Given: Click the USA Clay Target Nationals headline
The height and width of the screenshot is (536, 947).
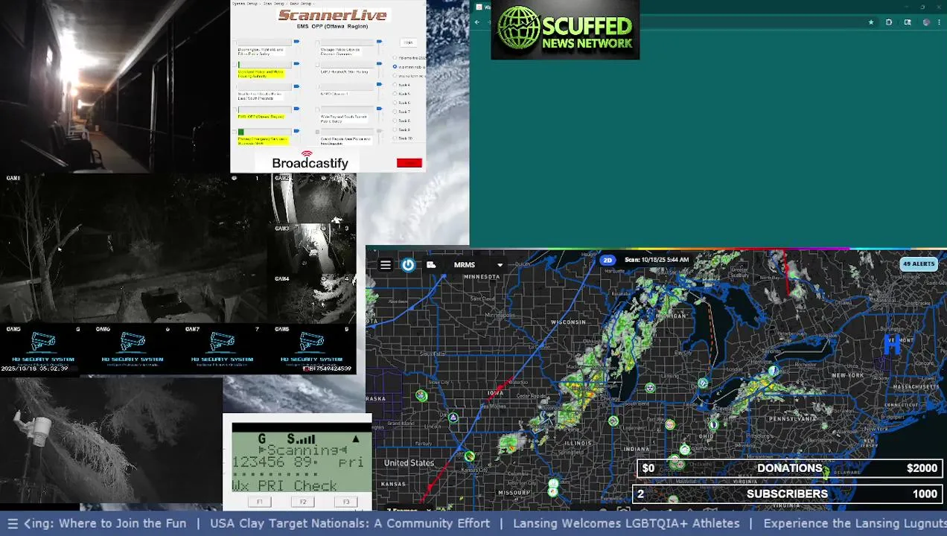Looking at the screenshot, I should (x=350, y=523).
